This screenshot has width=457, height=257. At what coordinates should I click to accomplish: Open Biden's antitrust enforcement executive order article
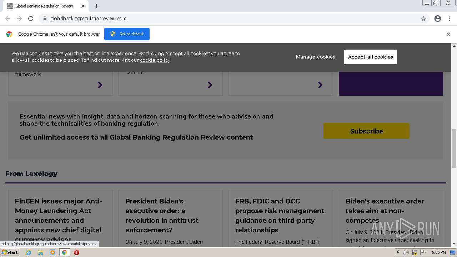[x=162, y=216]
